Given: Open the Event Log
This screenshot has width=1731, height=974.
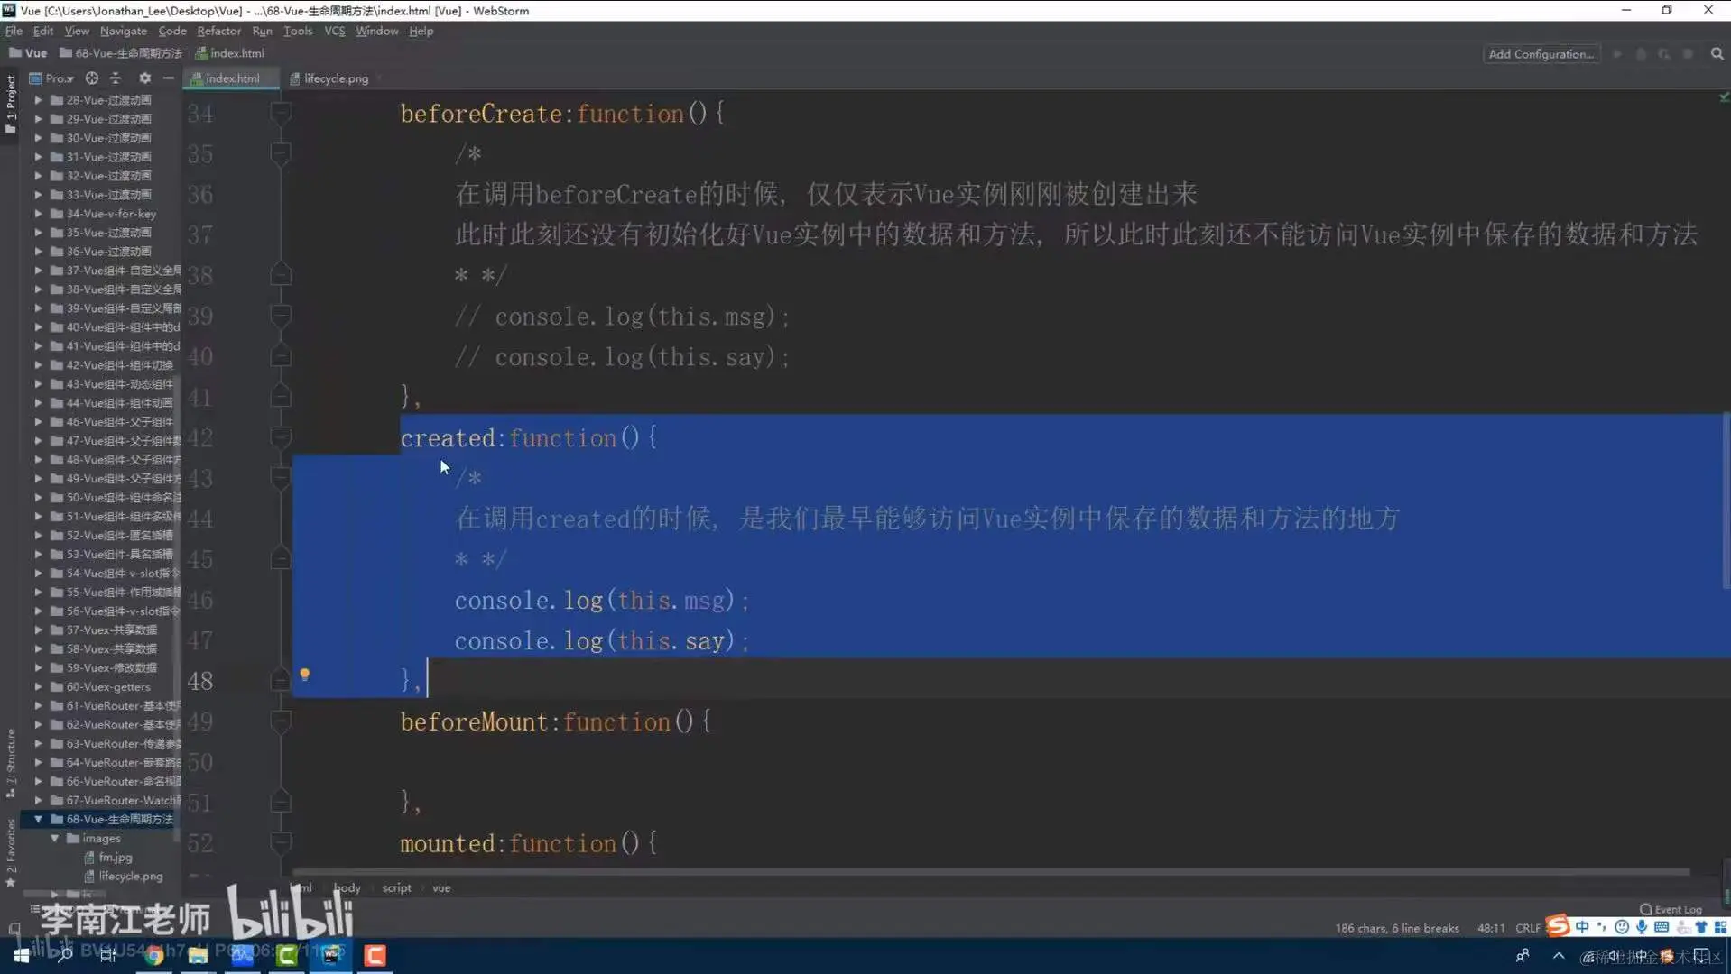Looking at the screenshot, I should pos(1670,909).
